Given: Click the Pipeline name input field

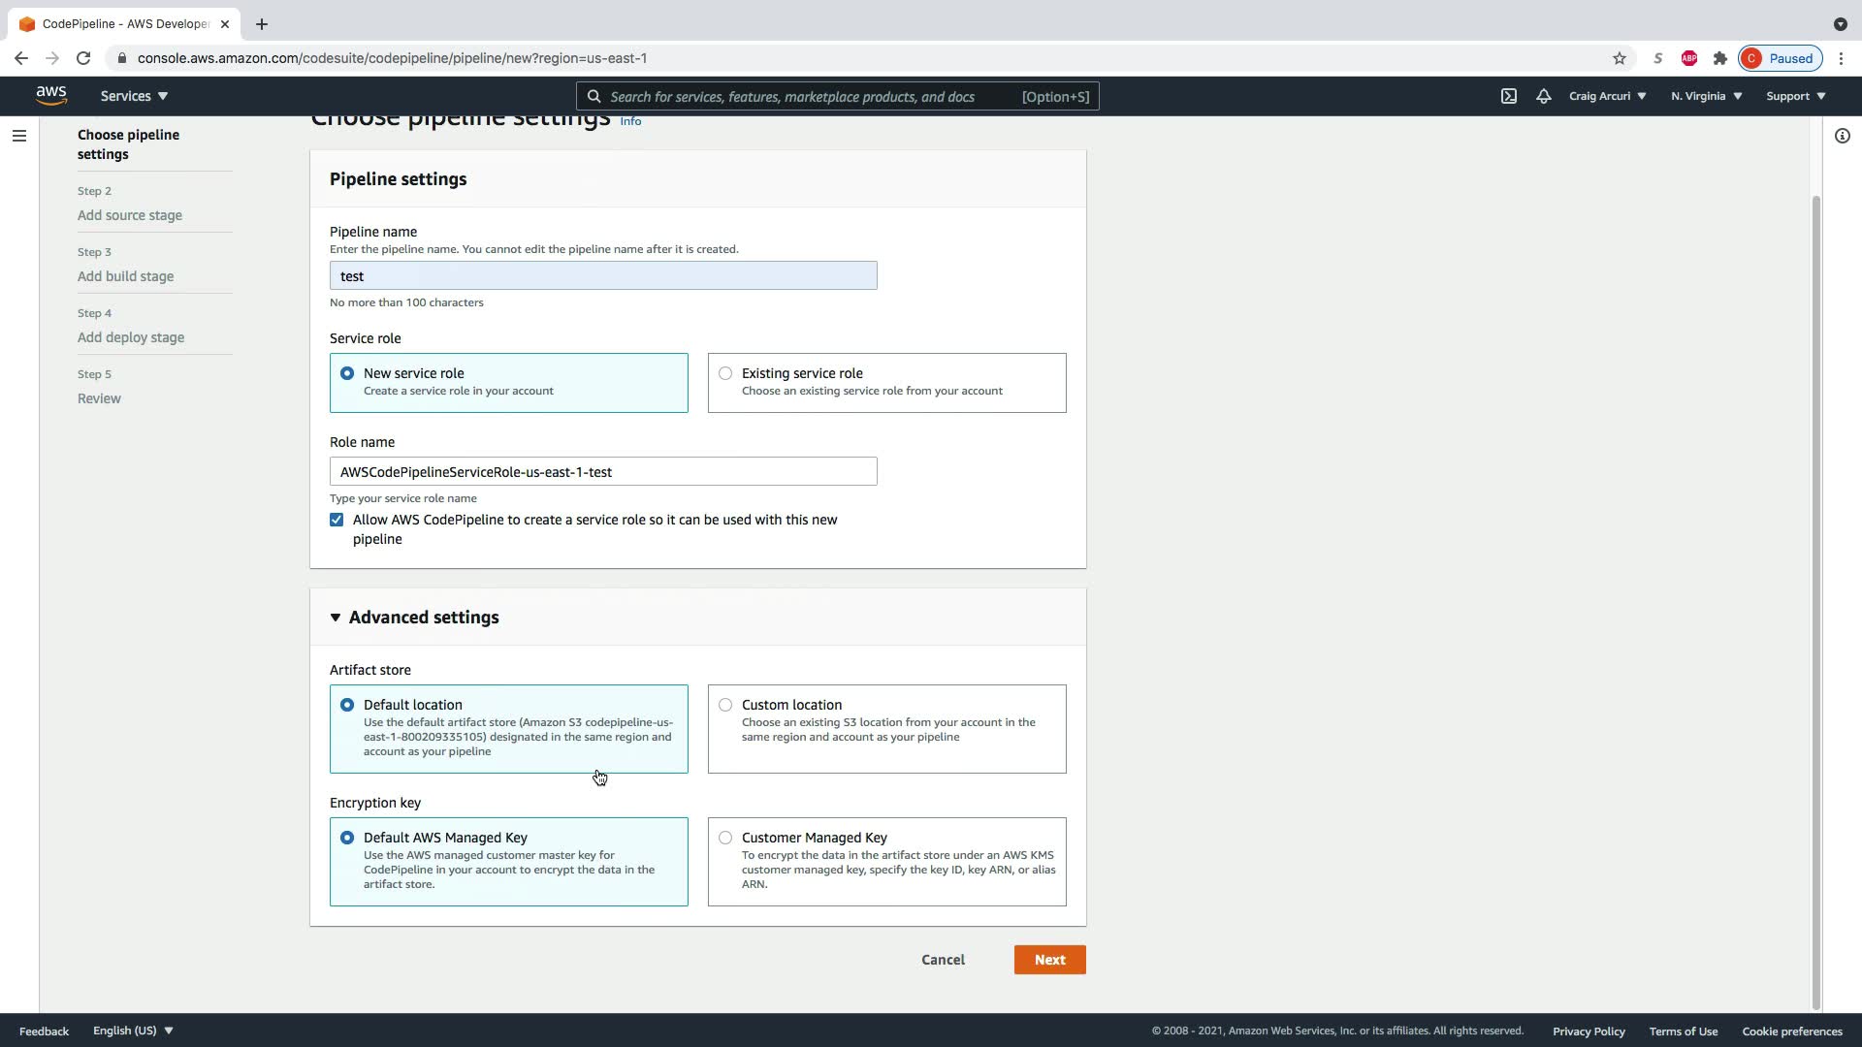Looking at the screenshot, I should pos(603,276).
